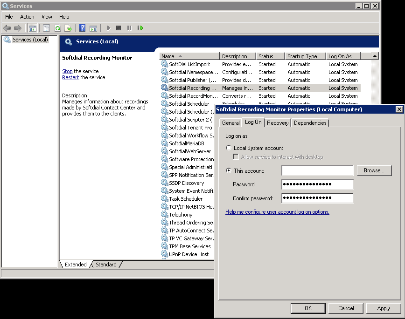Click gear icon of SoftdialMariaDB service
This screenshot has width=405, height=319.
tap(165, 143)
